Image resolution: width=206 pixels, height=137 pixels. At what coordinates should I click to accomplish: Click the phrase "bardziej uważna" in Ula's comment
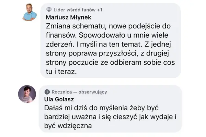coord(72,117)
